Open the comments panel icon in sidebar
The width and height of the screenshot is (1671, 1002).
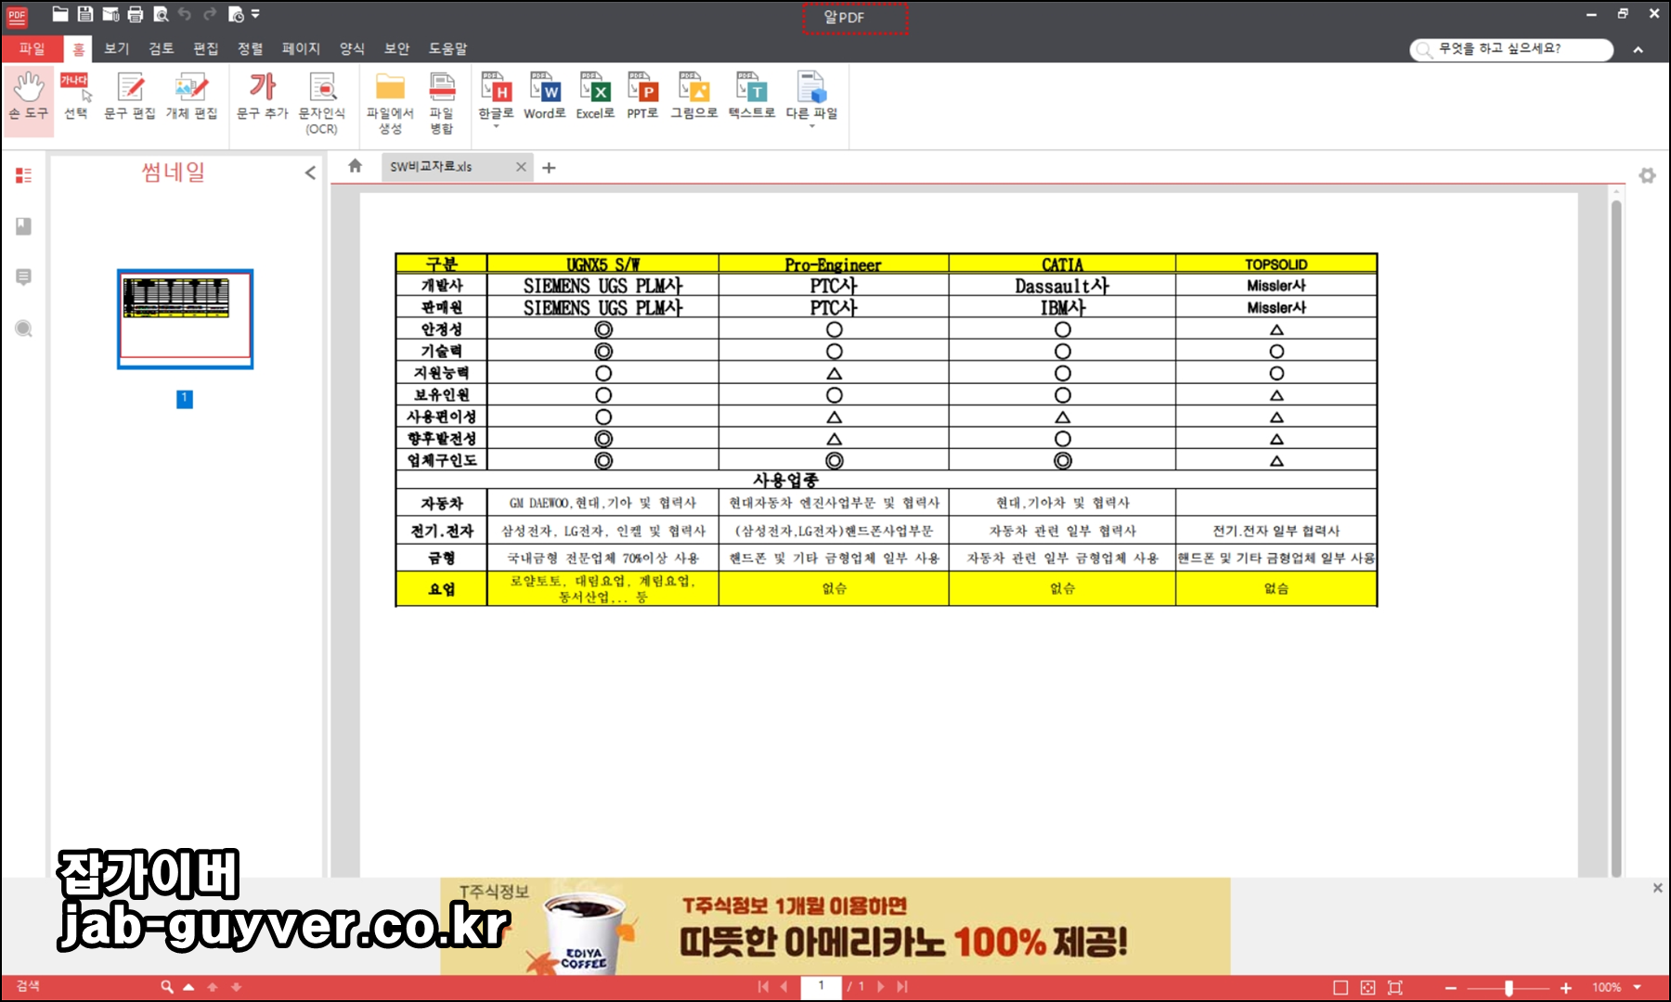coord(24,277)
